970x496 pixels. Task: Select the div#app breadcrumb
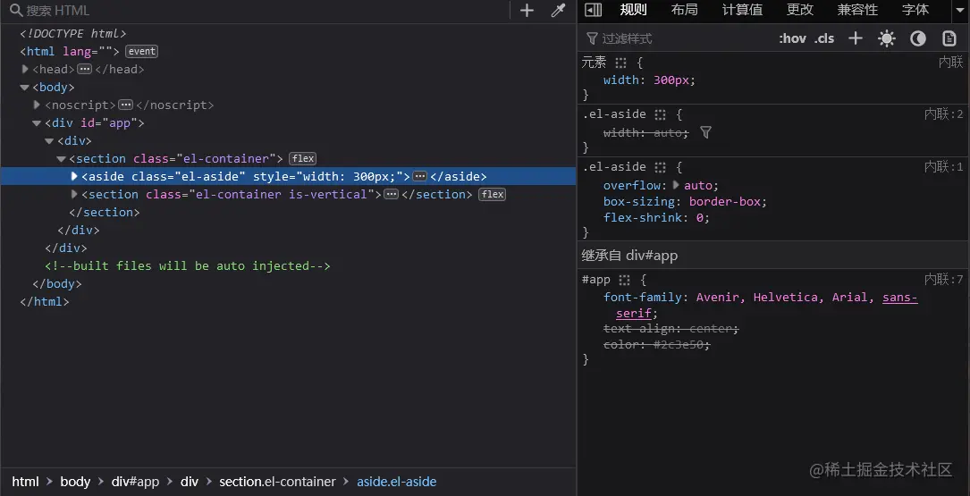136,482
